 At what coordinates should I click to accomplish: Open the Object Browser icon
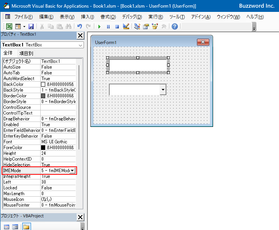click(155, 26)
